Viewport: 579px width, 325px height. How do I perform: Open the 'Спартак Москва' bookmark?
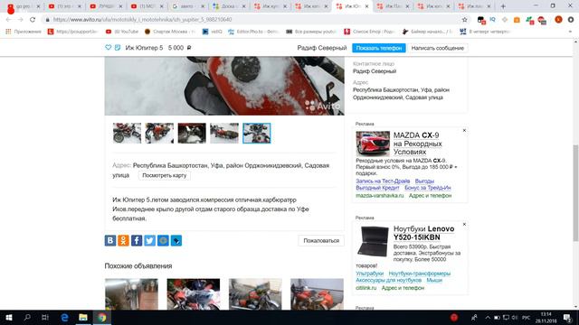point(170,32)
